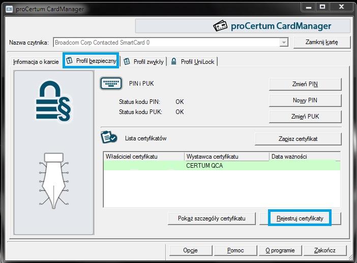Switch to Profil UniLock tab

(193, 61)
